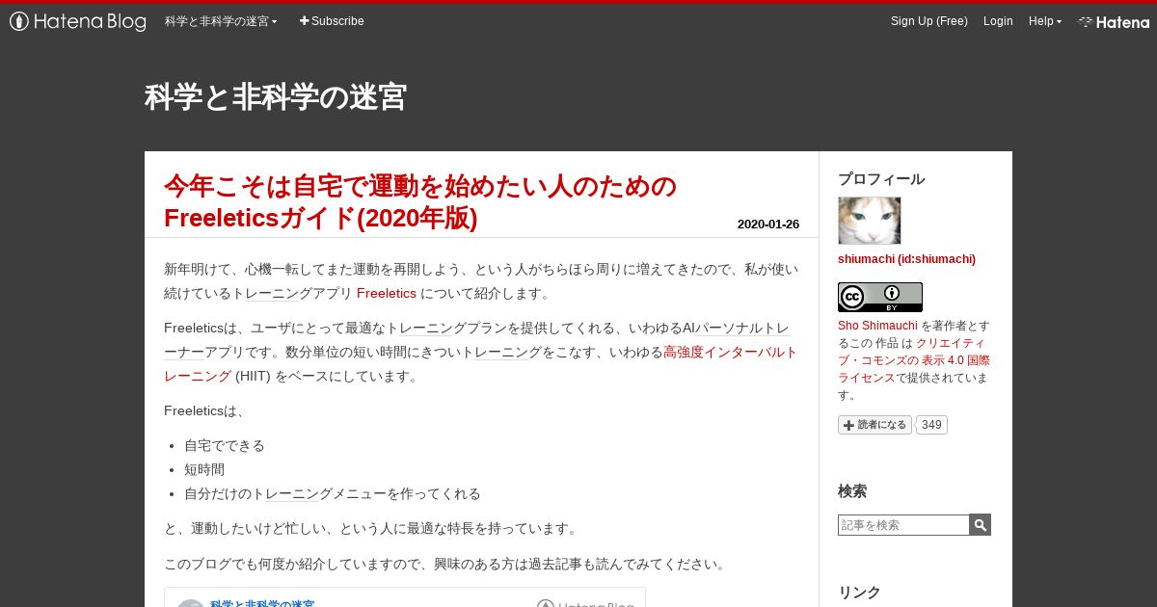Subscribe to this blog from the top bar
The image size is (1157, 607).
tap(332, 21)
